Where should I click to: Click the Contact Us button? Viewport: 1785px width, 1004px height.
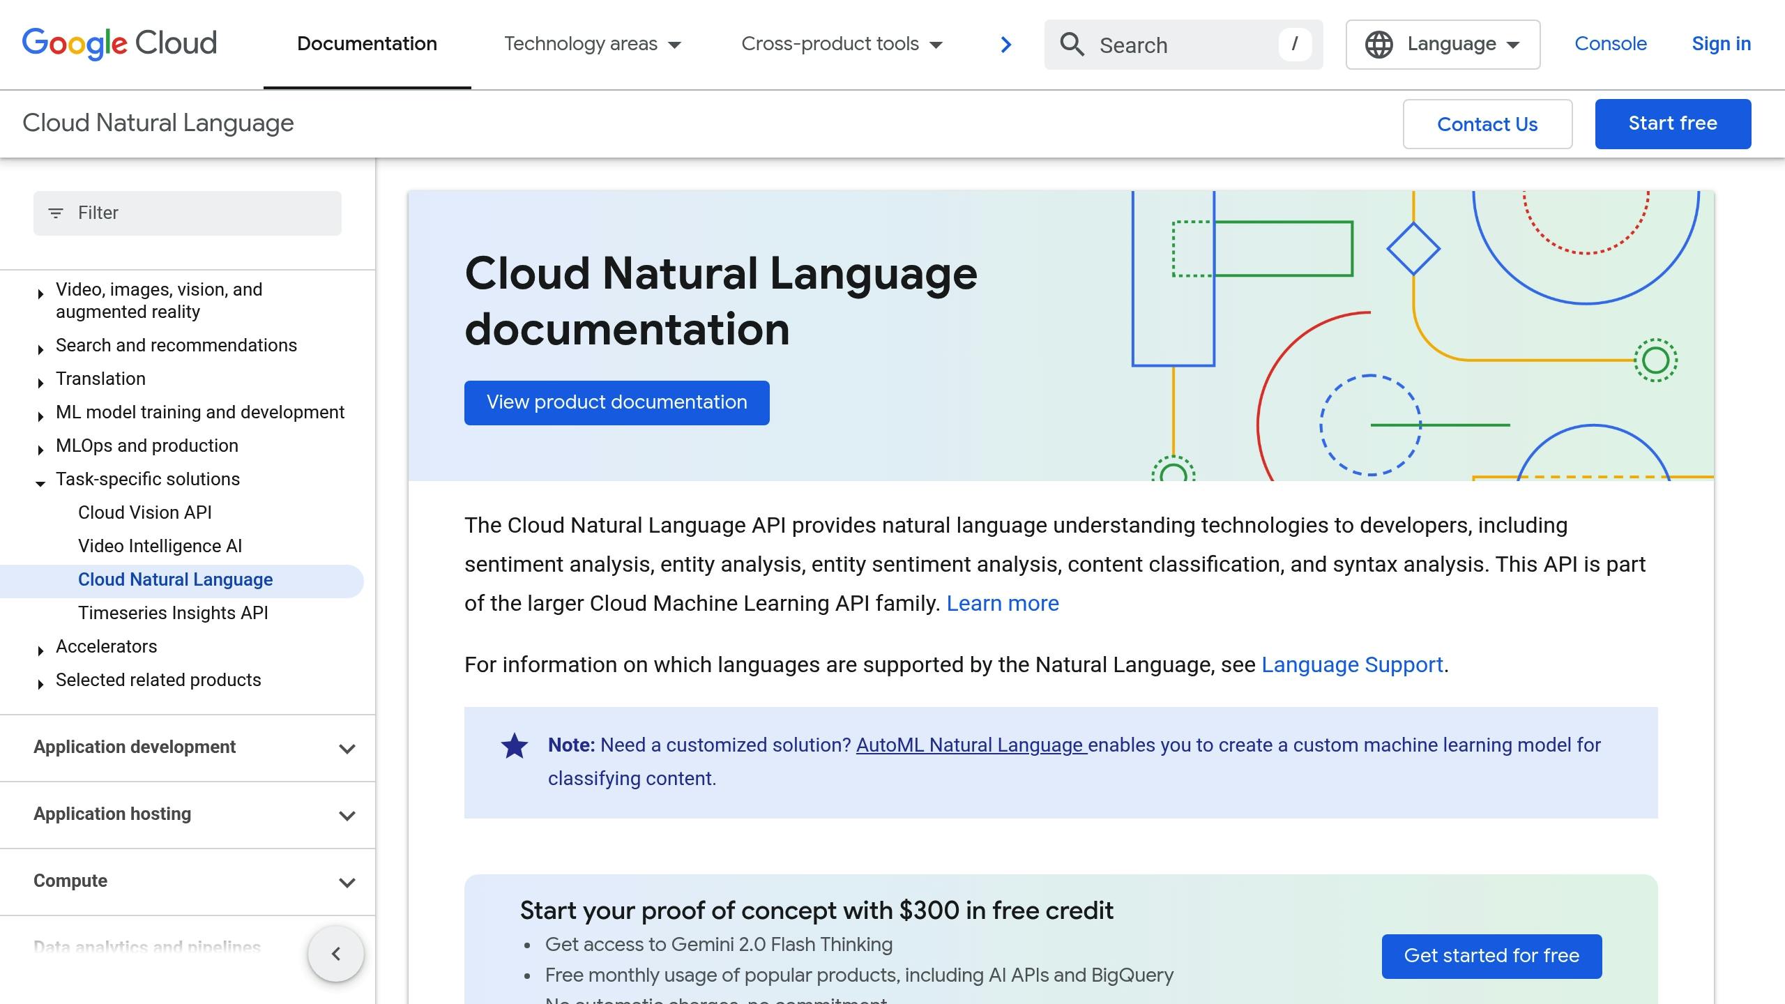tap(1487, 124)
